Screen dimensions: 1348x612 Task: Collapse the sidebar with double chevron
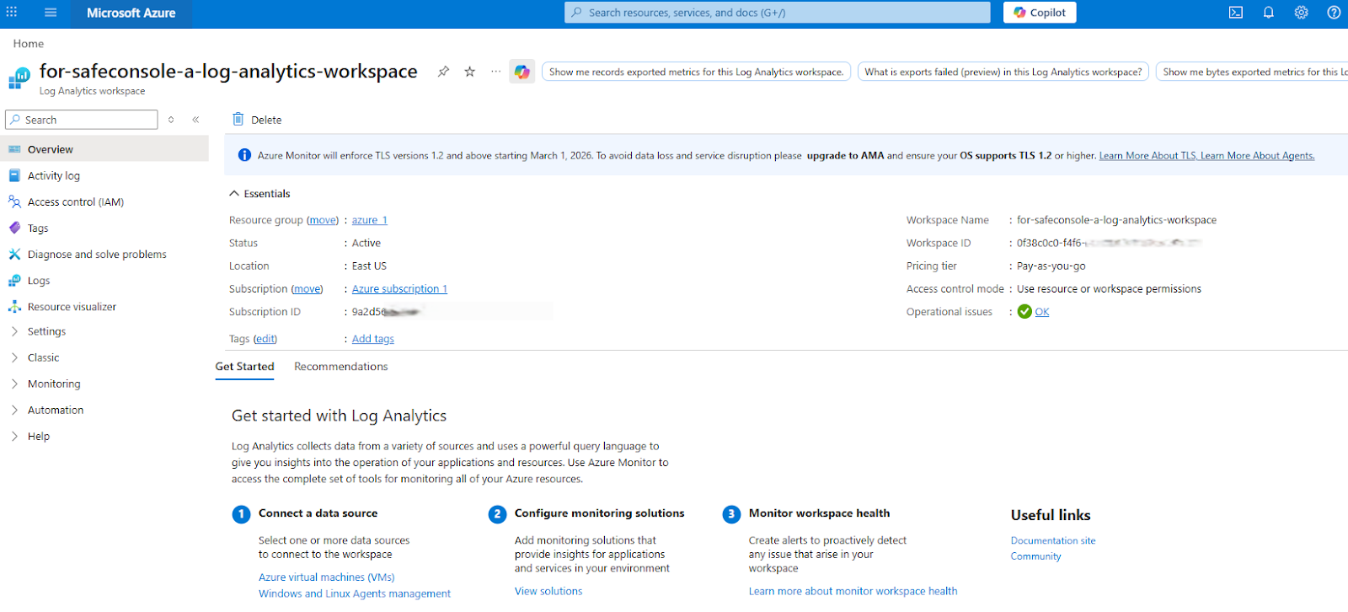tap(195, 120)
